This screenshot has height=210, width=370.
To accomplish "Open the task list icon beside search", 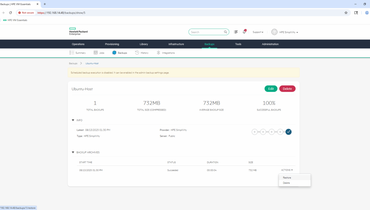I will (236, 32).
